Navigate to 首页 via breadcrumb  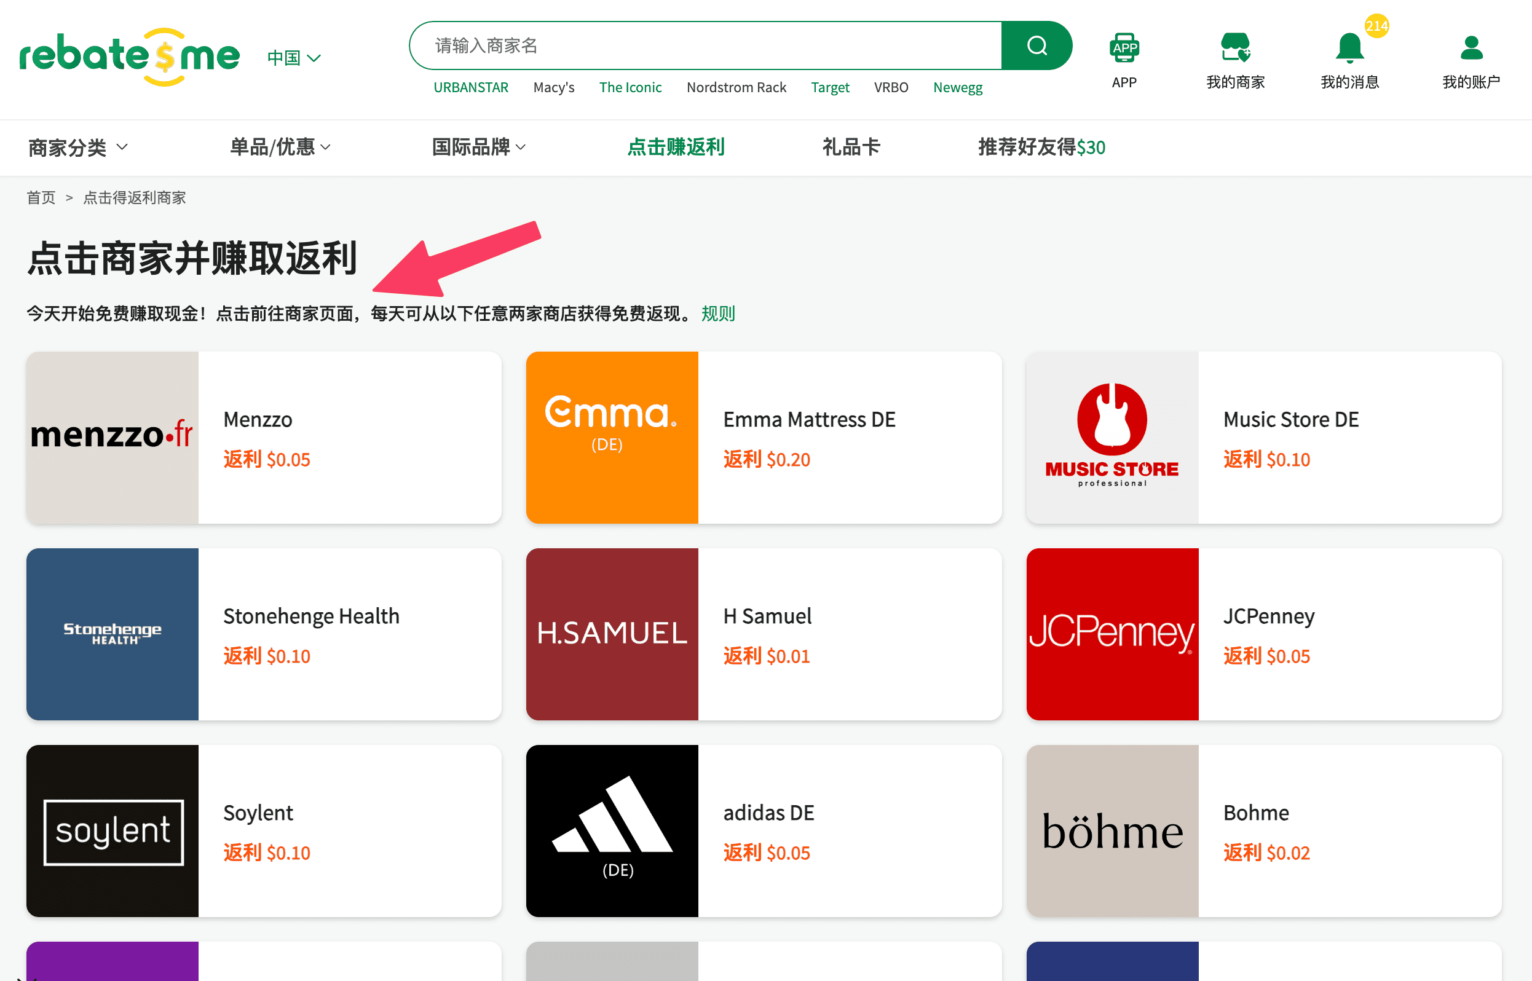point(41,197)
